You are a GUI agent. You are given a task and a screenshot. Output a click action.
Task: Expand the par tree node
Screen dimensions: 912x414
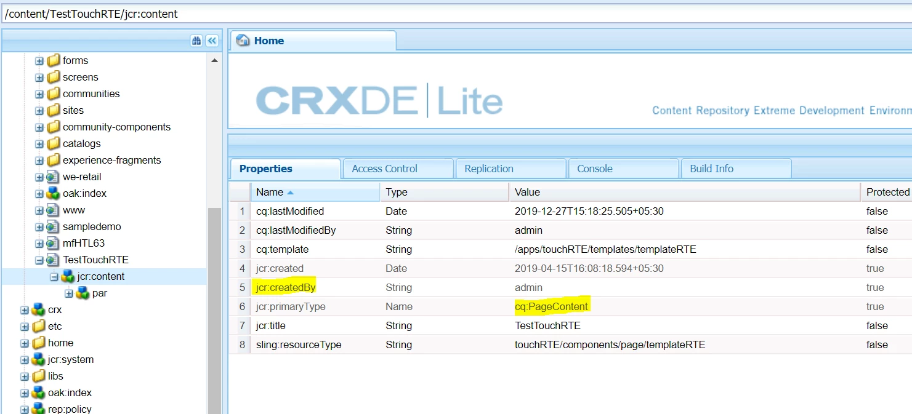coord(69,293)
